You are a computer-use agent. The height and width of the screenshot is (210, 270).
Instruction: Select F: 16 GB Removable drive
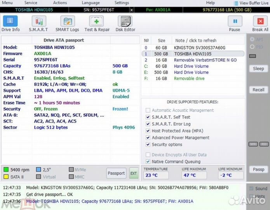193,79
